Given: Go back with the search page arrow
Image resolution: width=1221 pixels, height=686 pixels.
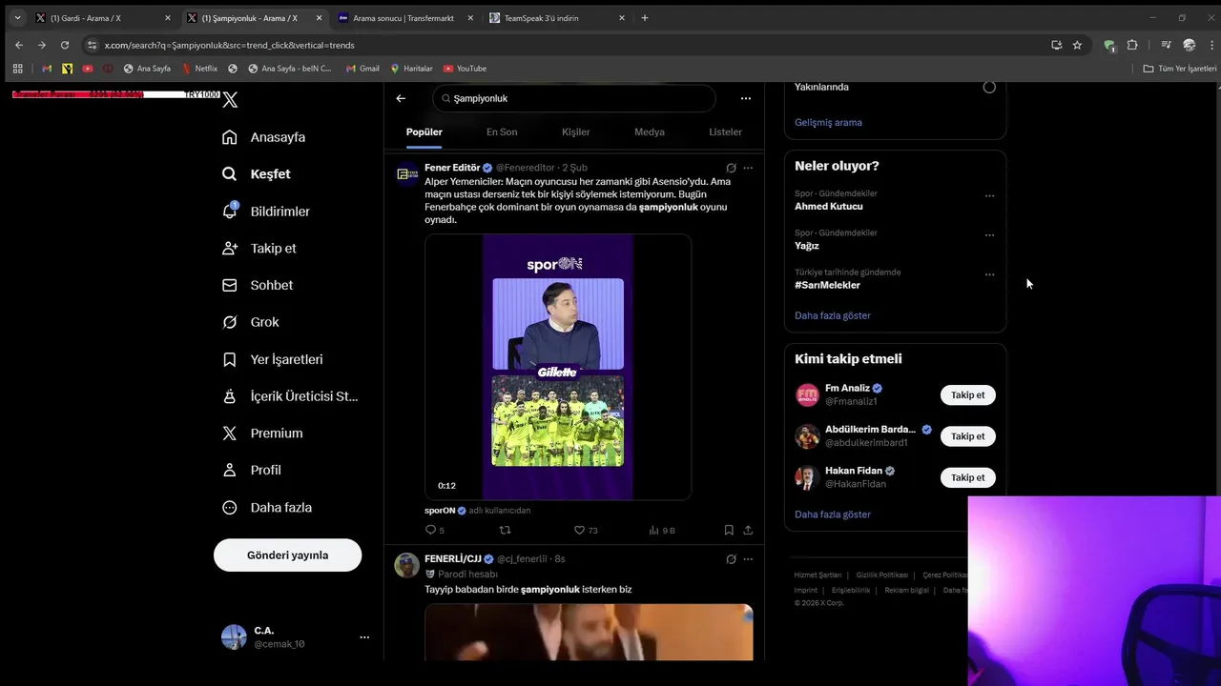Looking at the screenshot, I should pyautogui.click(x=401, y=98).
